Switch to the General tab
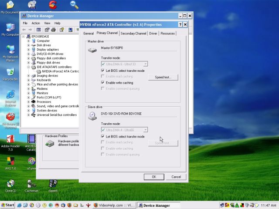Screen dimensions: 279x209 pyautogui.click(x=88, y=34)
